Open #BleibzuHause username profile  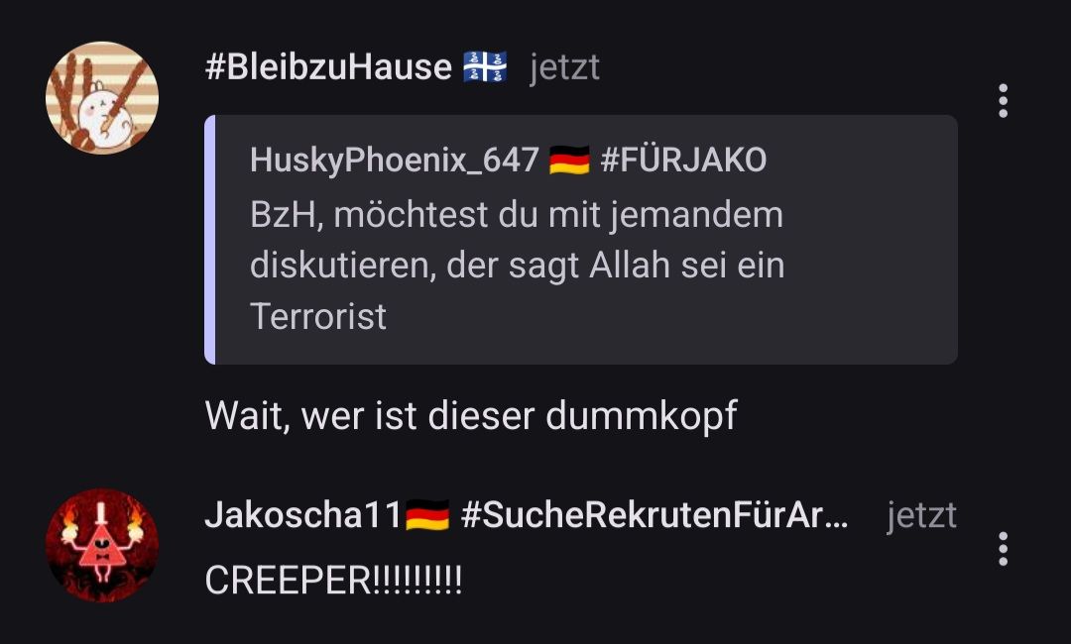[x=328, y=66]
